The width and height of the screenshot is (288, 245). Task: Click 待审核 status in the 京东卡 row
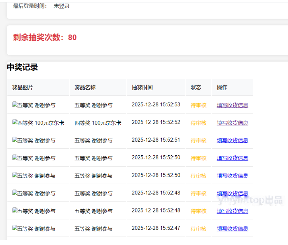(199, 123)
